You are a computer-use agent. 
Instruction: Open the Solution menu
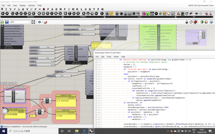pos(32,5)
